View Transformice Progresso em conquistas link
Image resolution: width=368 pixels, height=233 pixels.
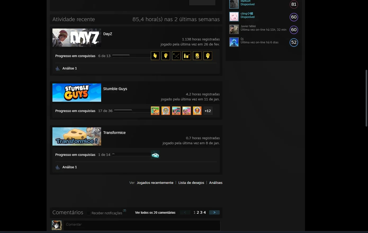[75, 155]
